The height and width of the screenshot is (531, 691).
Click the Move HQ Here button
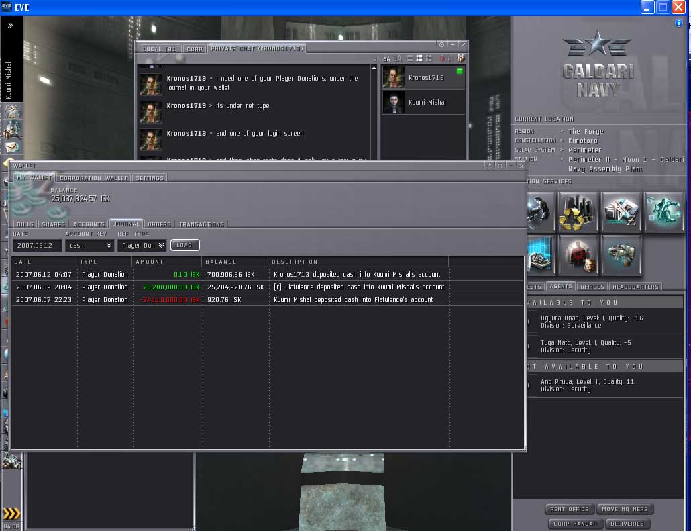pyautogui.click(x=625, y=509)
